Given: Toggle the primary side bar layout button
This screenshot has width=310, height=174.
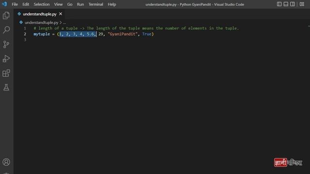Looking at the screenshot, I should click(x=279, y=4).
